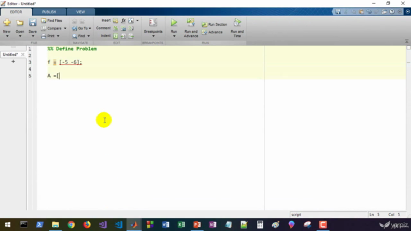This screenshot has width=411, height=231.
Task: Click line number 4 in gutter
Action: [x=30, y=69]
